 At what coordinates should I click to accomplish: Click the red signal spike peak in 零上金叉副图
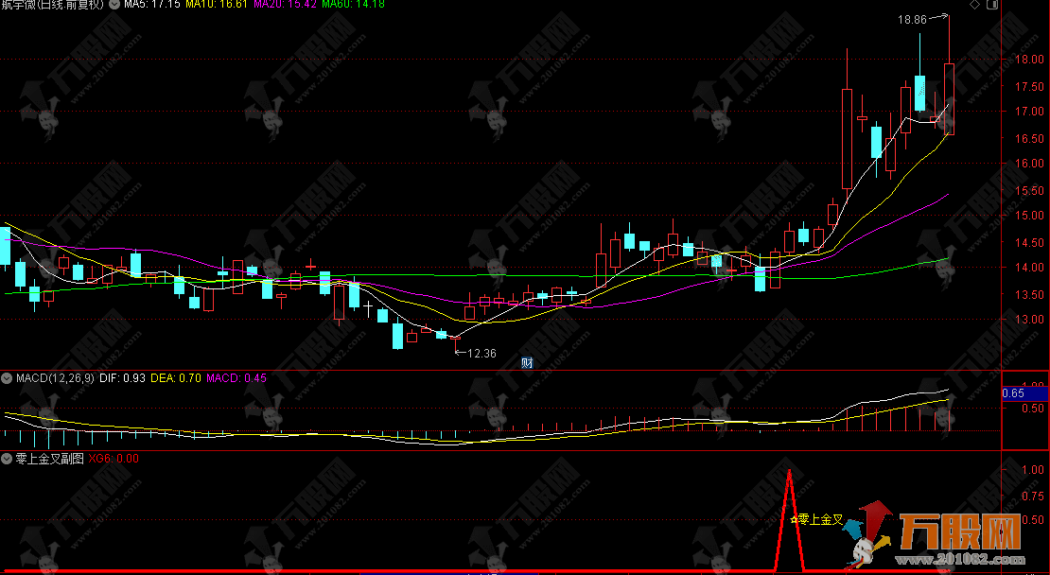tap(790, 471)
